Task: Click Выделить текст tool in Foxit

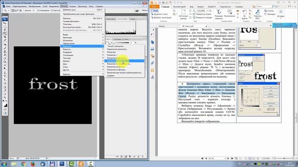Action: click(x=159, y=14)
